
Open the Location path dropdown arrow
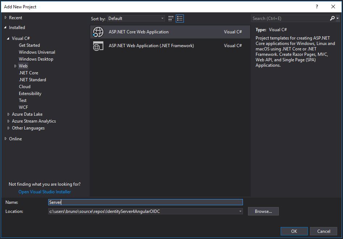240,211
